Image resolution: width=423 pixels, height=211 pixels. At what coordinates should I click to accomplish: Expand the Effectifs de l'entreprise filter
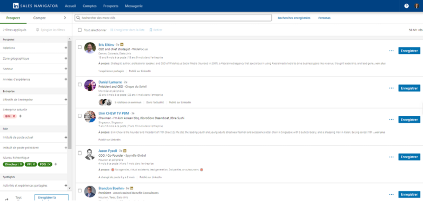(x=66, y=99)
